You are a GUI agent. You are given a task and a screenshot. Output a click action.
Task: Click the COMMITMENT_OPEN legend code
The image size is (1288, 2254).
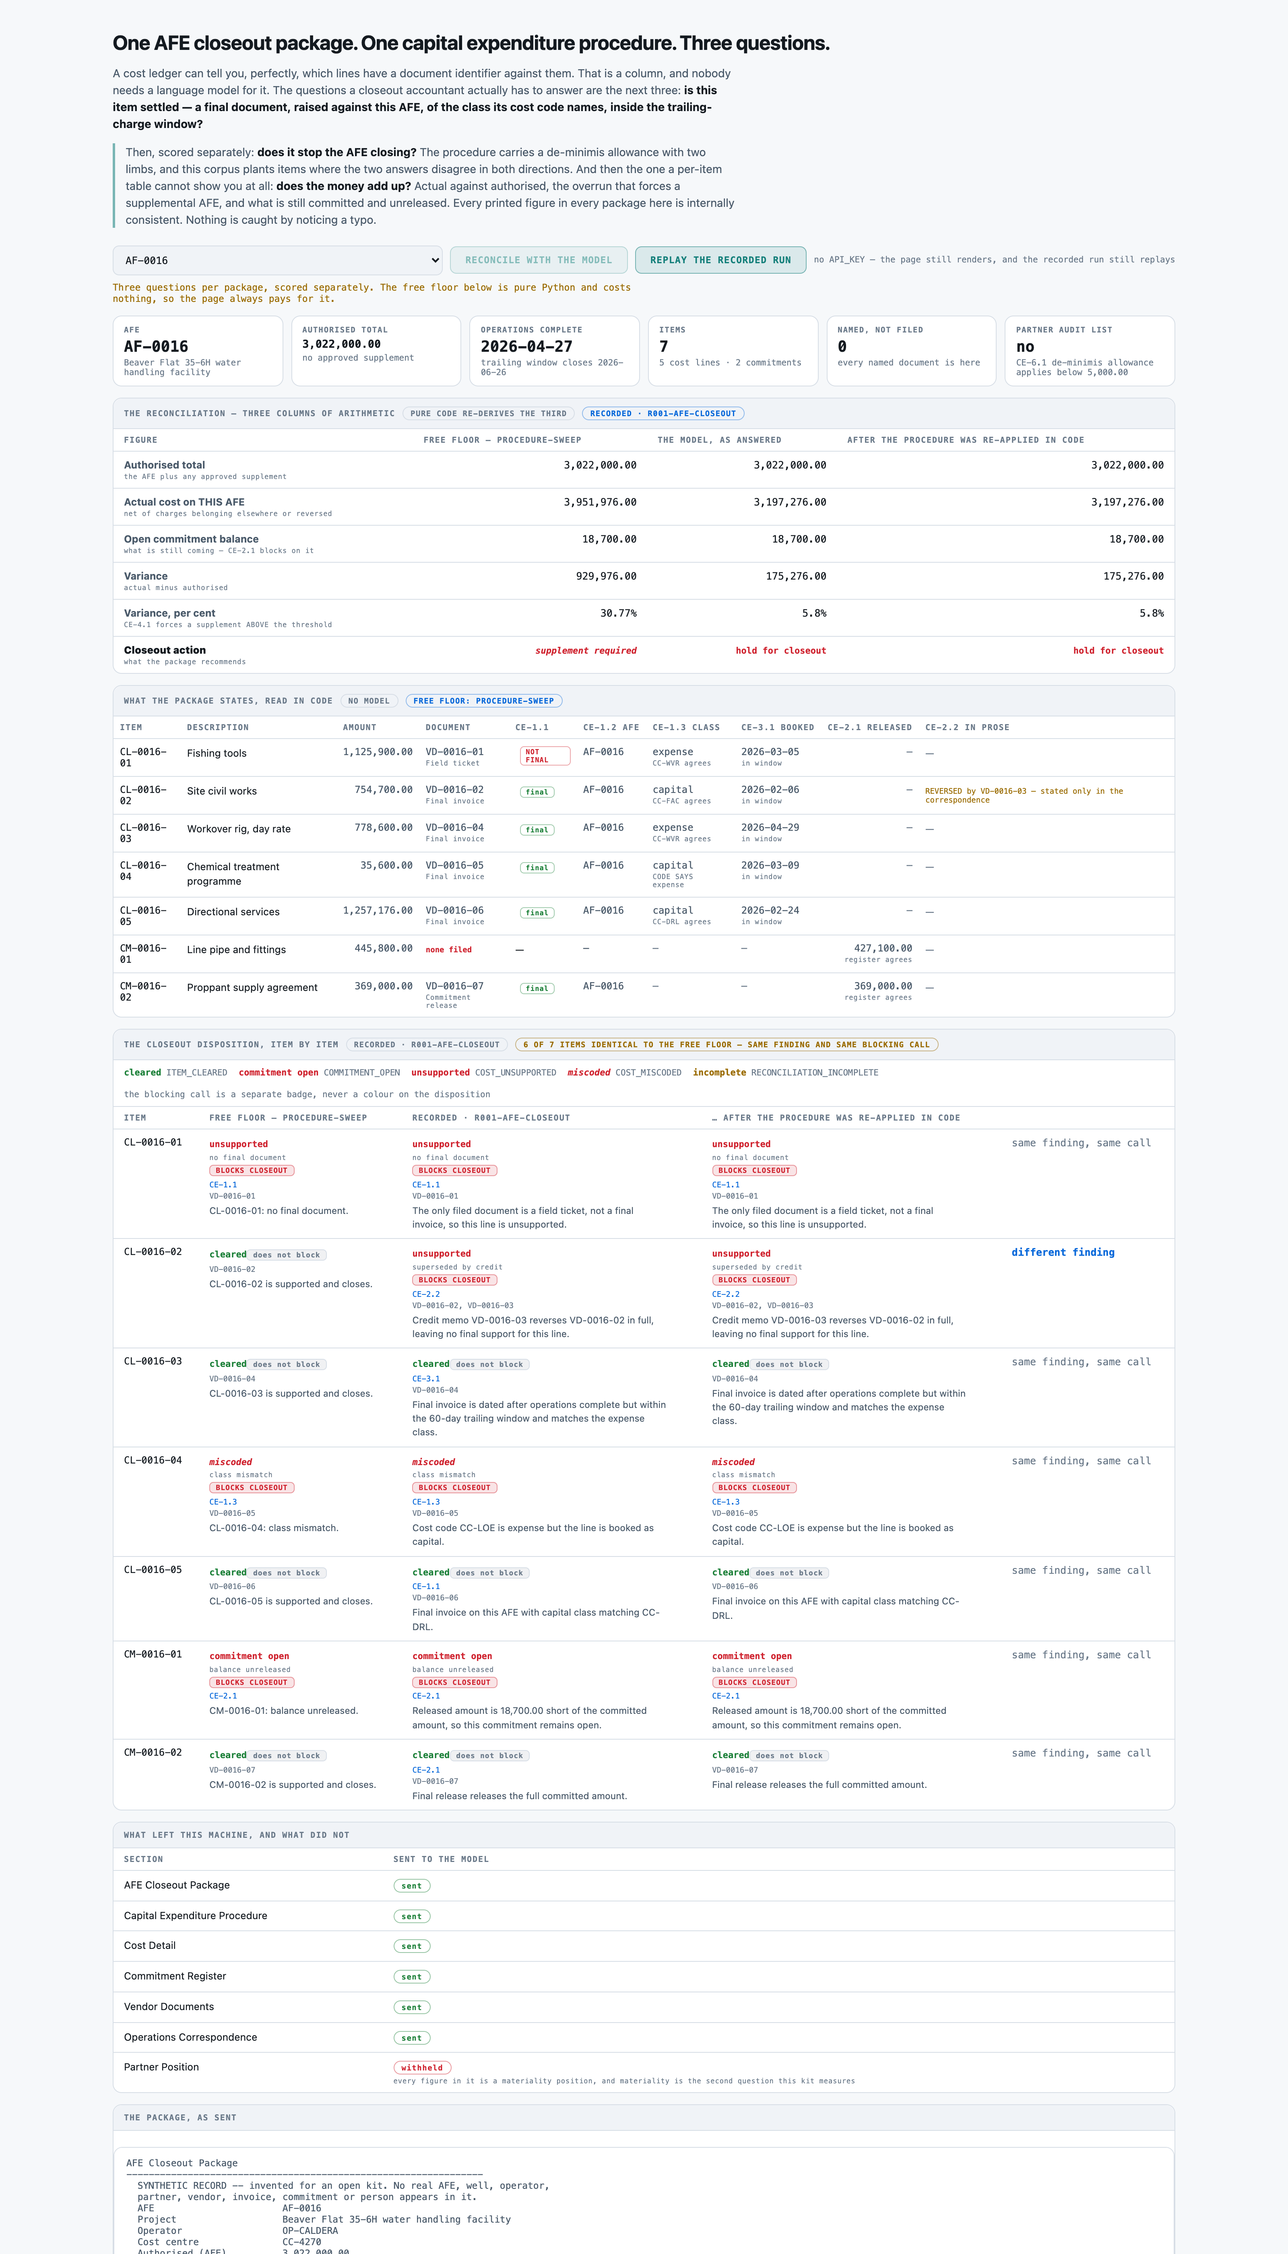(x=362, y=1072)
